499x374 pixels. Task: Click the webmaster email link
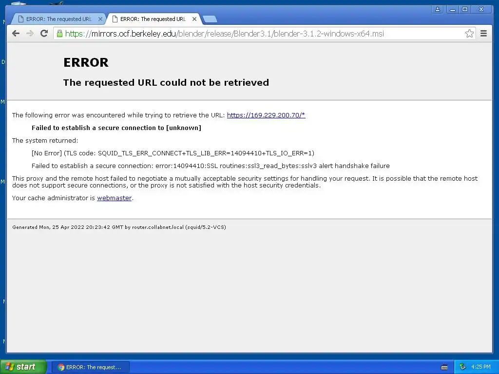(114, 198)
